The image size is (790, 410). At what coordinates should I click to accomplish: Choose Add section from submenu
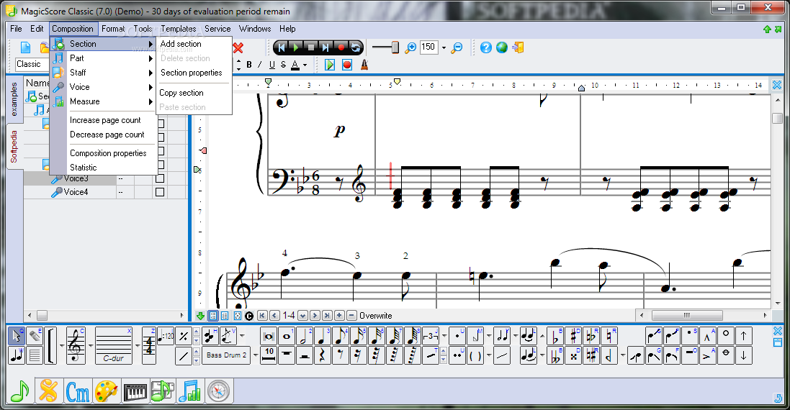pyautogui.click(x=181, y=44)
